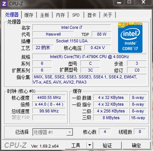The image size is (153, 151).
Task: Select the 处理器 tab
Action: 12,15
